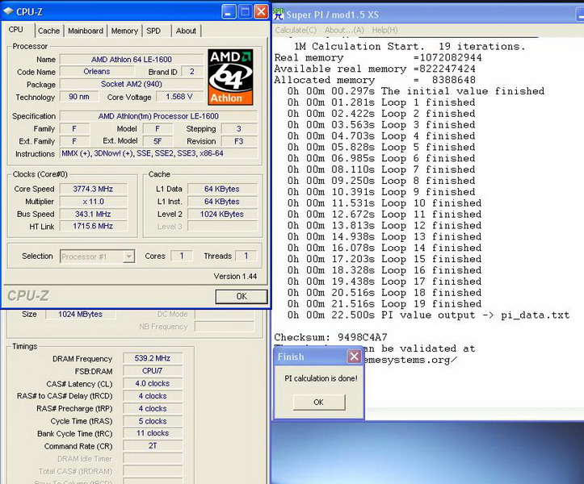Click the Bus Speed value 343.1 MHz
The image size is (584, 484).
click(93, 215)
